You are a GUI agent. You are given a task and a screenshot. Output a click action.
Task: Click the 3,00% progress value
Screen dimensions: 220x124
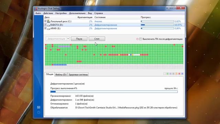(x=178, y=28)
